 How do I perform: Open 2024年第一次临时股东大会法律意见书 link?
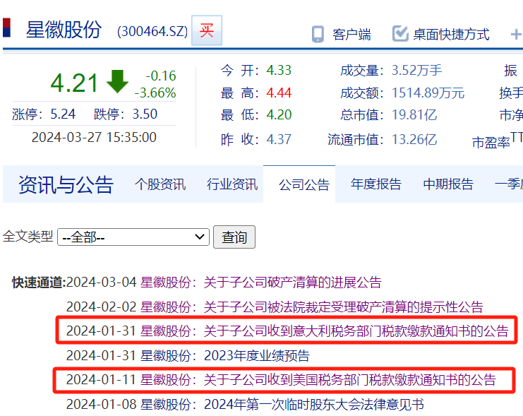coord(314,404)
